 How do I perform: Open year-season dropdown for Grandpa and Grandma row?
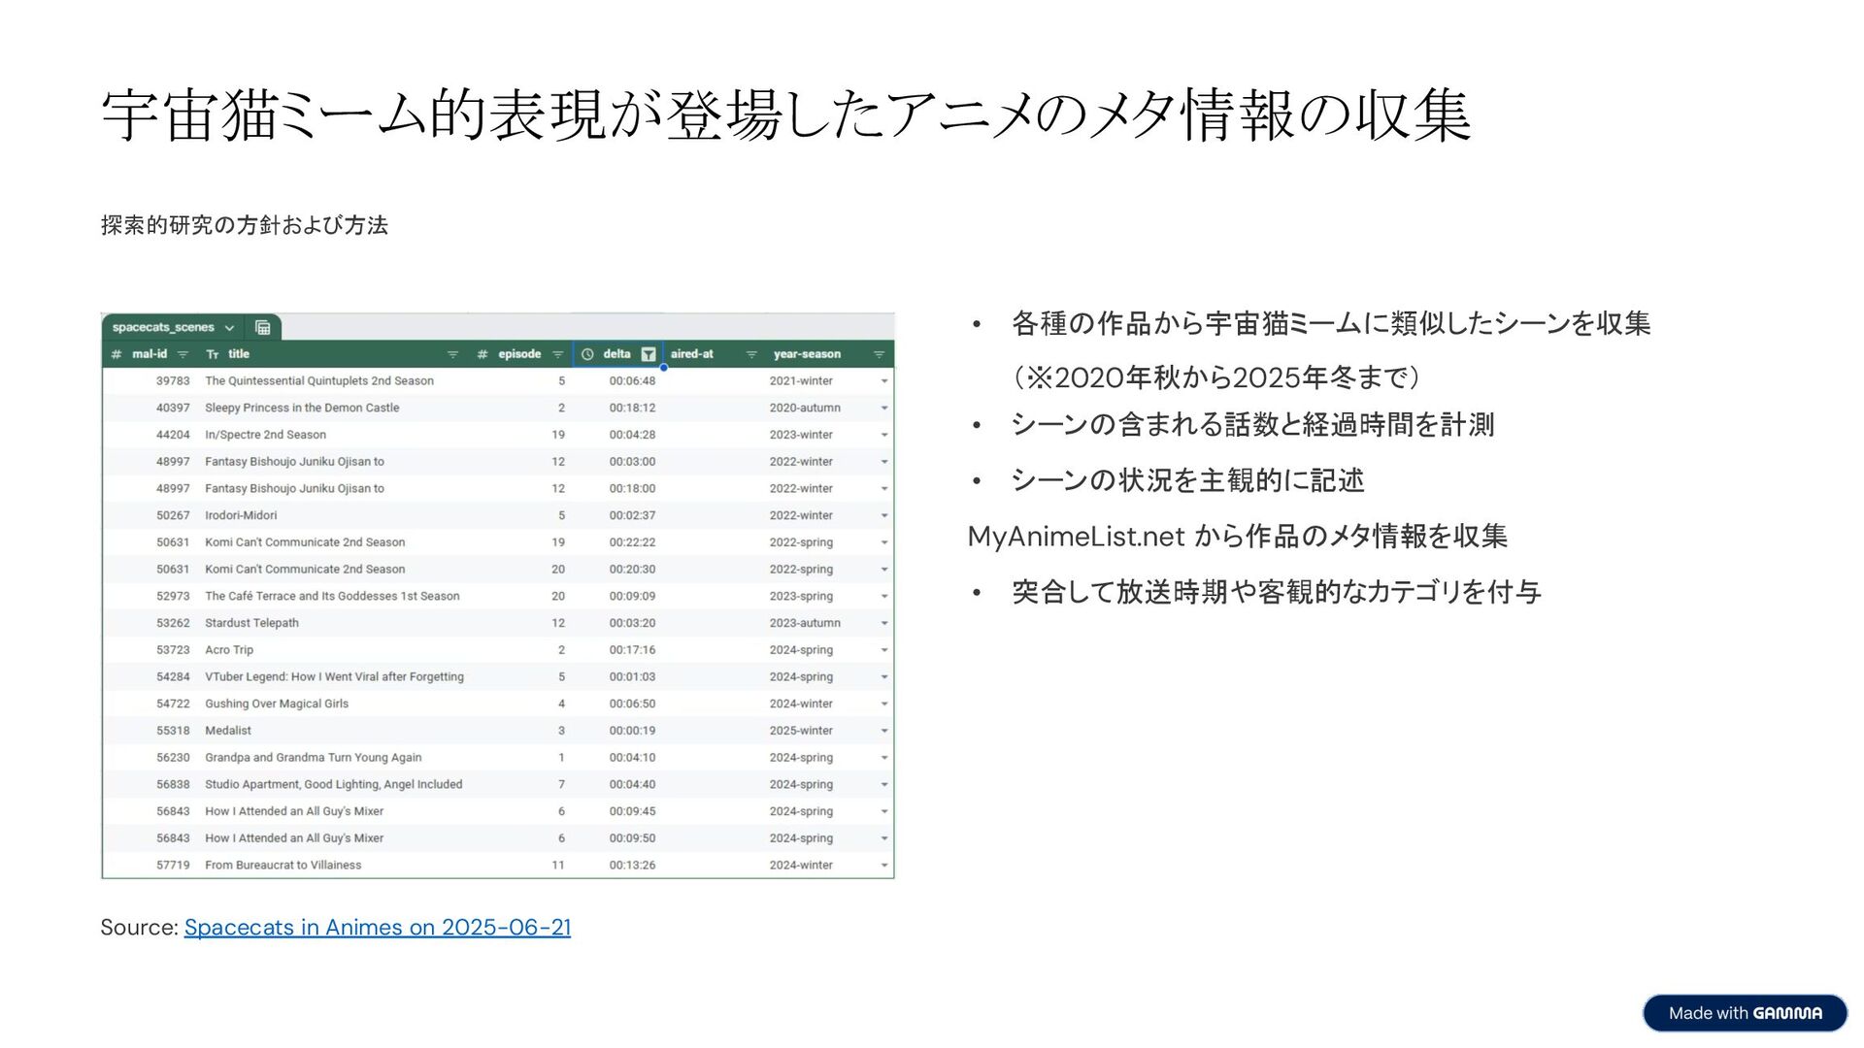tap(883, 758)
